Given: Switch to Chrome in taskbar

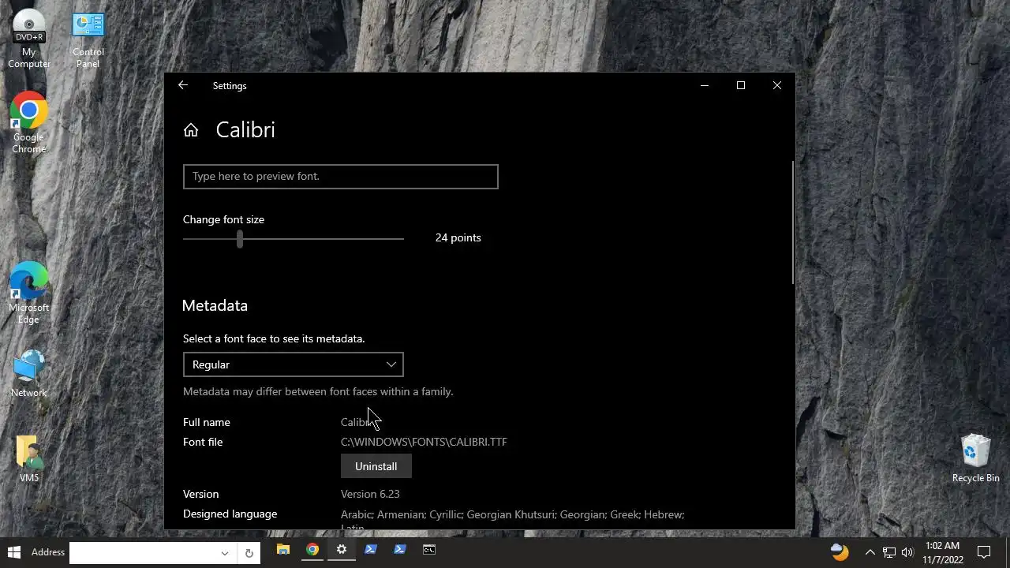Looking at the screenshot, I should click(312, 550).
